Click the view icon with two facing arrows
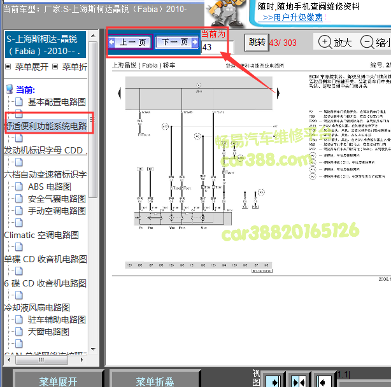Screen dimensions: 391x387 (299, 381)
